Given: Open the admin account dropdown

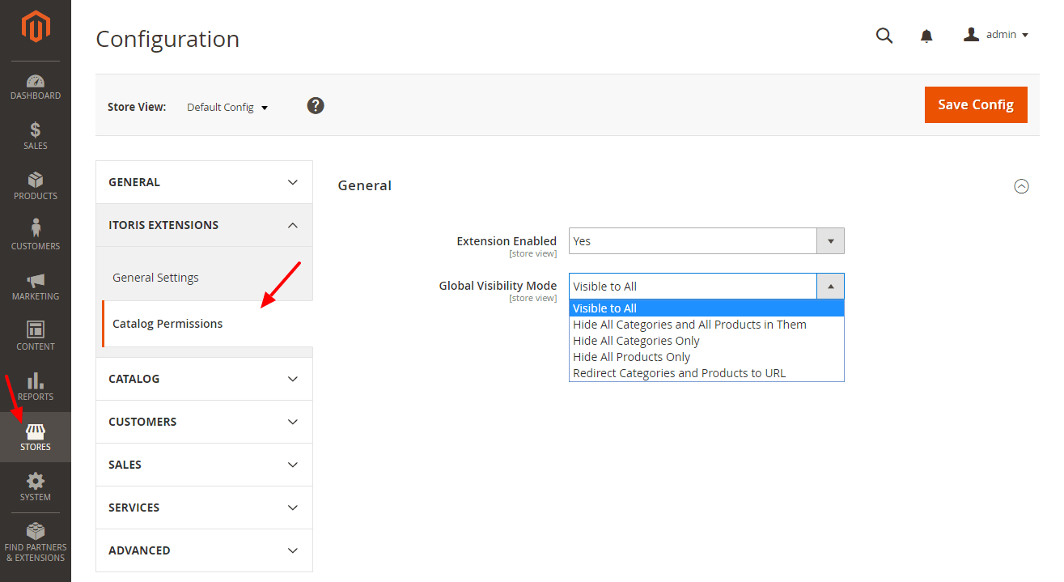Looking at the screenshot, I should coord(996,35).
